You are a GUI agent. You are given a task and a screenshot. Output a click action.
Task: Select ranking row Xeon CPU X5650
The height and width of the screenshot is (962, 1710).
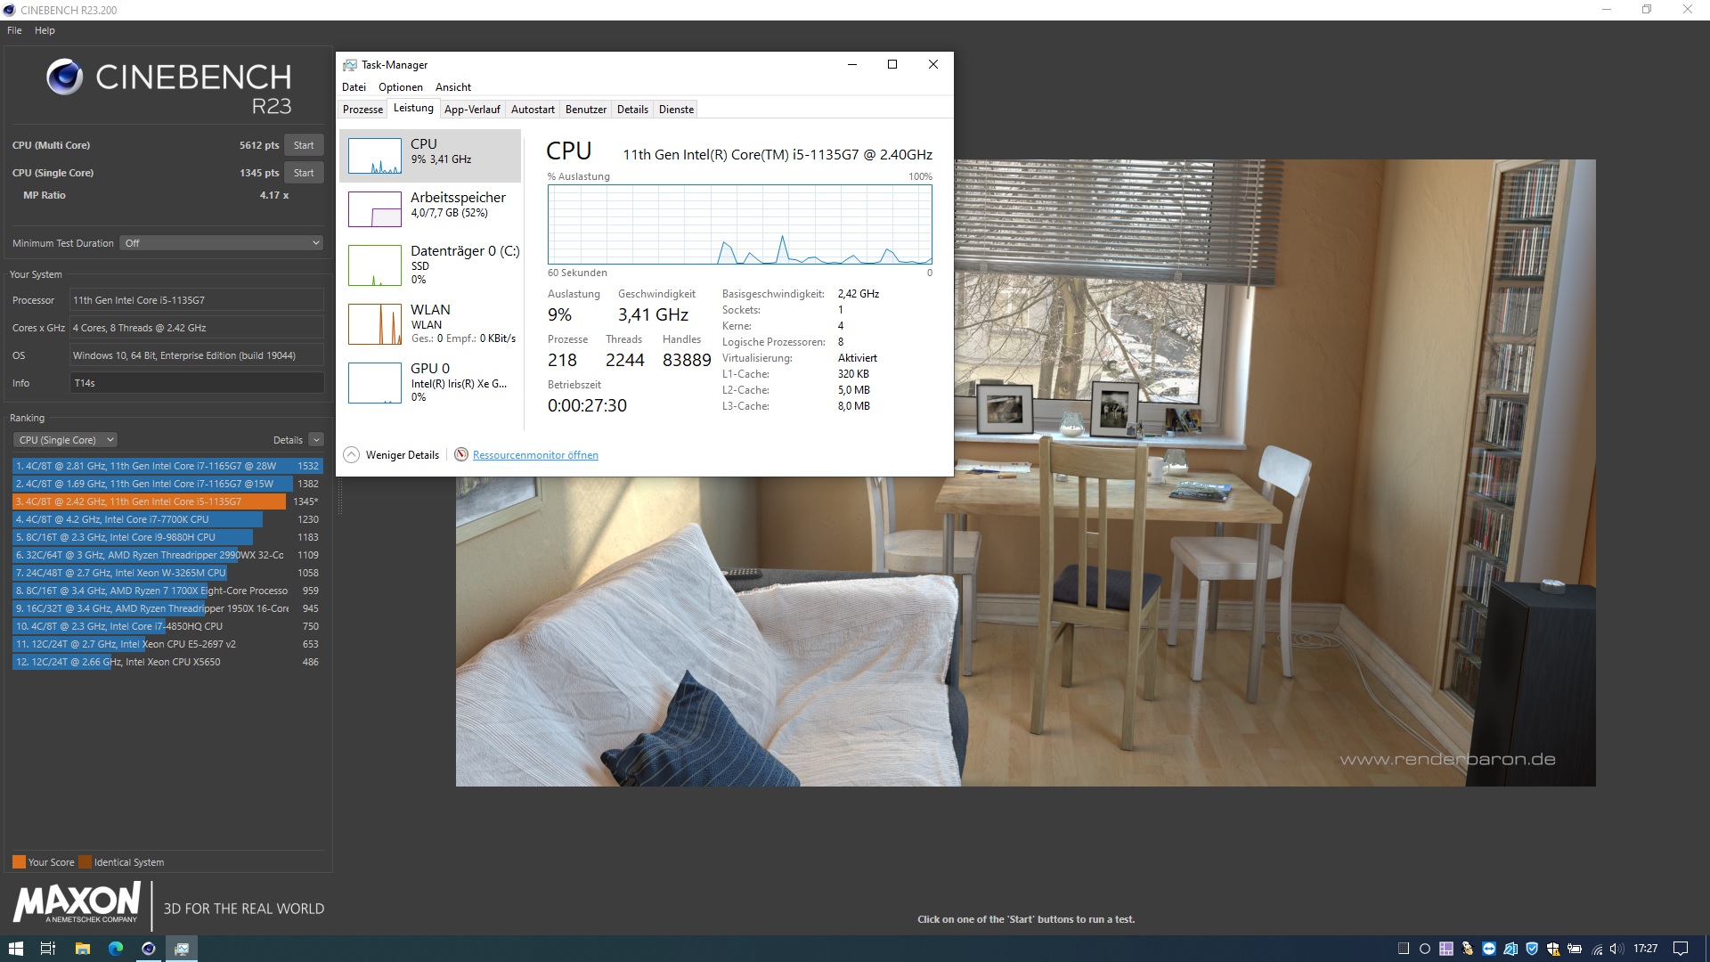[167, 662]
